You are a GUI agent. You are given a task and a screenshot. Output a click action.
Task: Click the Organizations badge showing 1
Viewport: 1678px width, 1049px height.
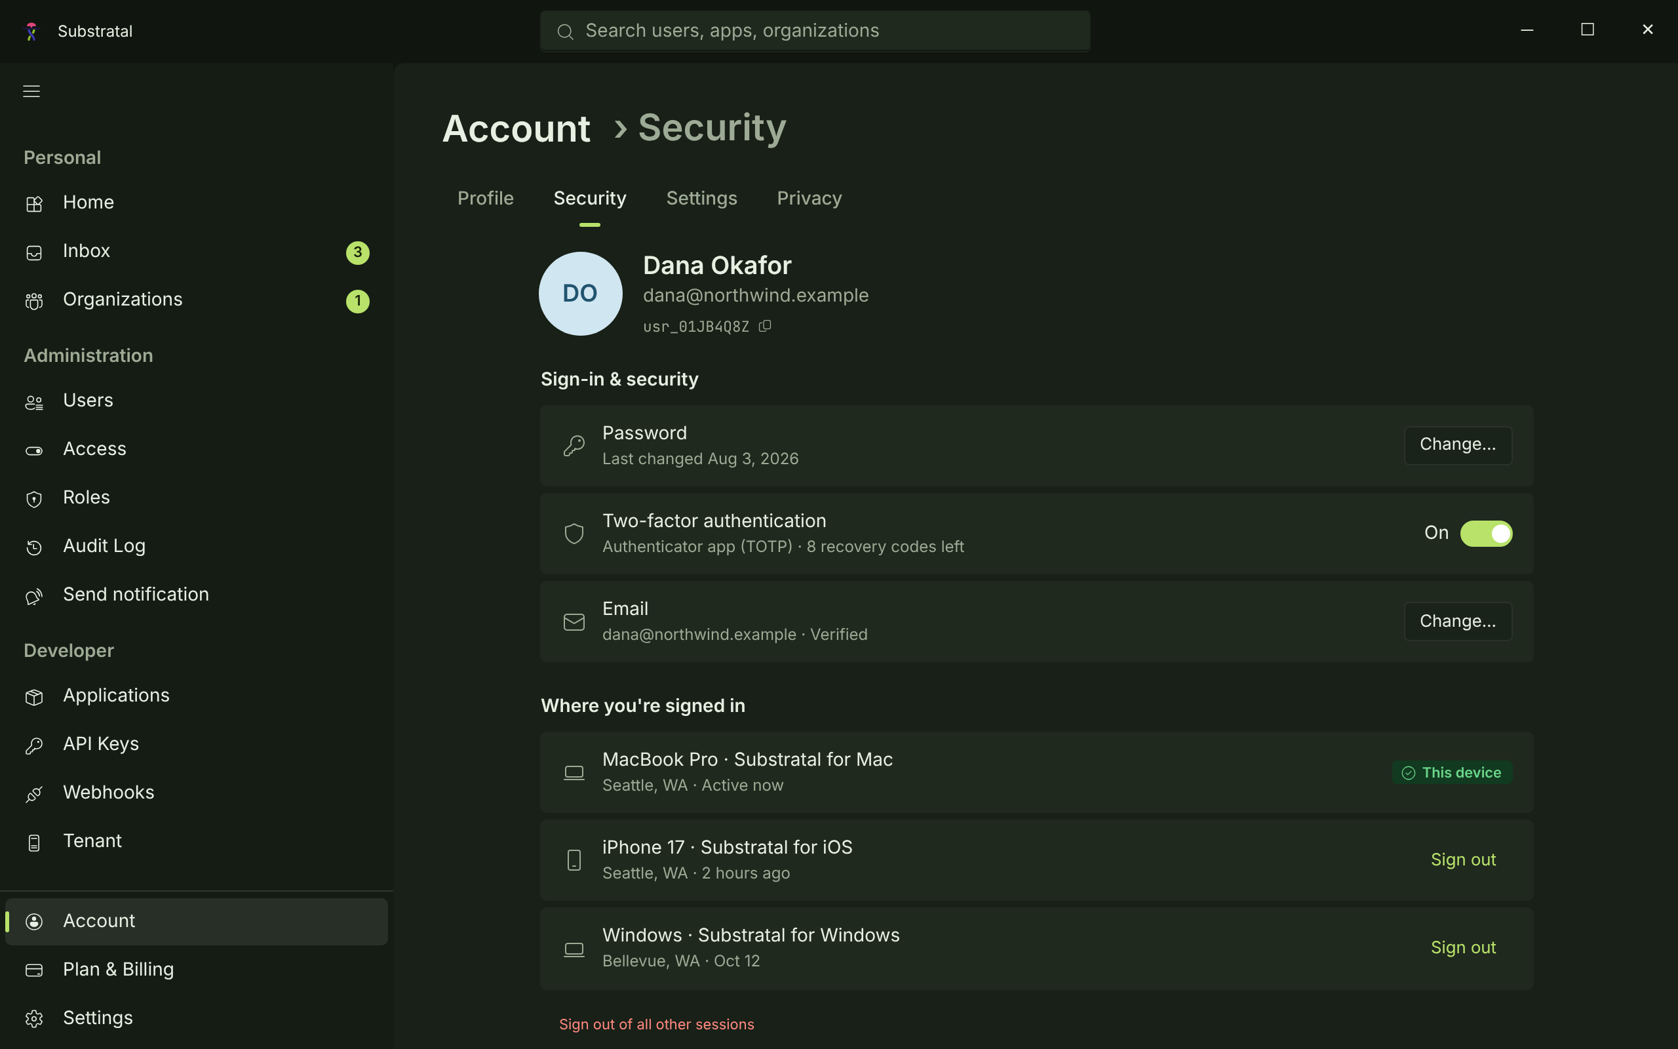click(x=358, y=301)
